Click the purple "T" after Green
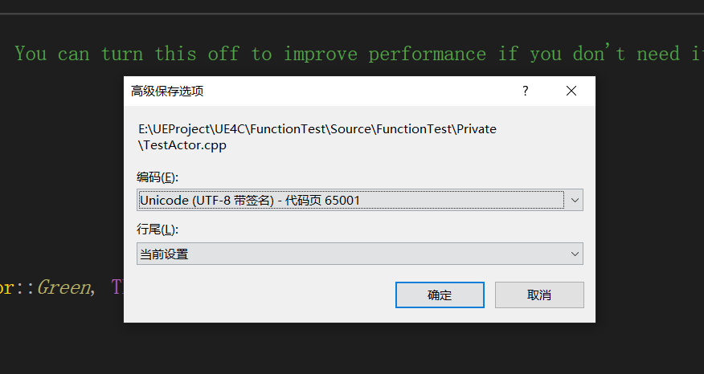The width and height of the screenshot is (704, 374). (x=117, y=287)
